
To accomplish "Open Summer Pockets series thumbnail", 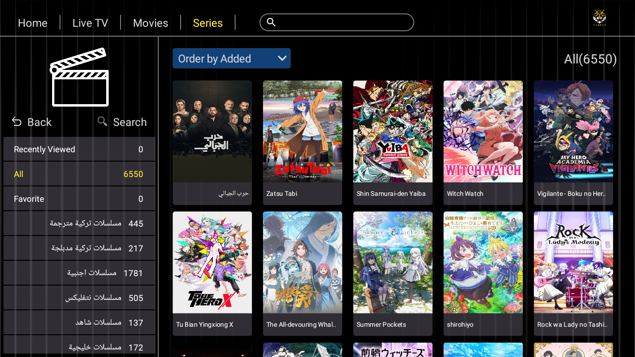I will point(392,263).
